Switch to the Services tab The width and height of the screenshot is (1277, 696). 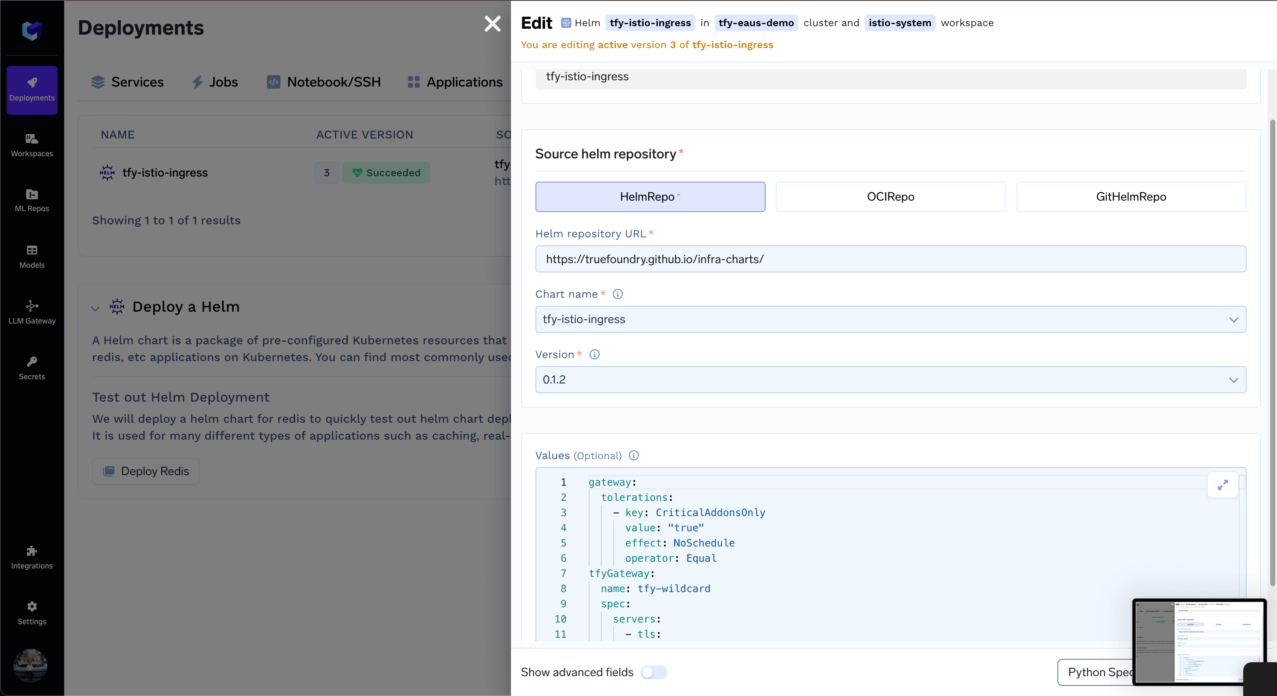pos(127,82)
